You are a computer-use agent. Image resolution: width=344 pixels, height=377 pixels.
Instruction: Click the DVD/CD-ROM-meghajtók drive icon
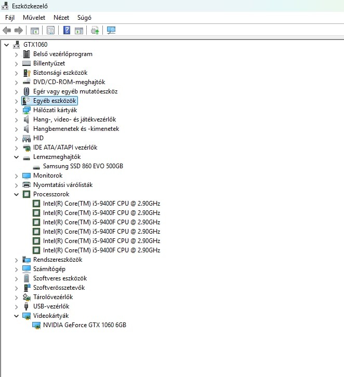click(x=27, y=82)
